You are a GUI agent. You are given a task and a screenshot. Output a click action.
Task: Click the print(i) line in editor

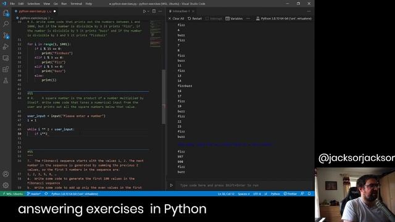49,80
